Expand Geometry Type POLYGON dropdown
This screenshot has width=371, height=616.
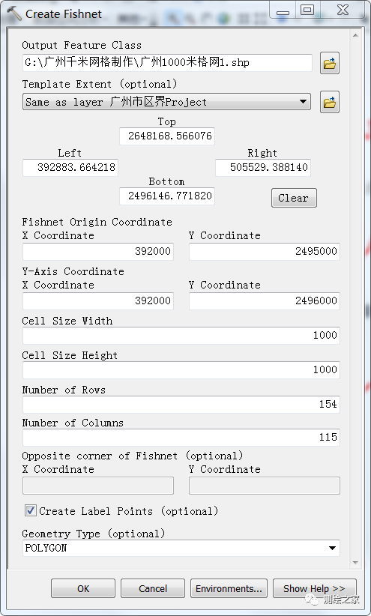181,548
